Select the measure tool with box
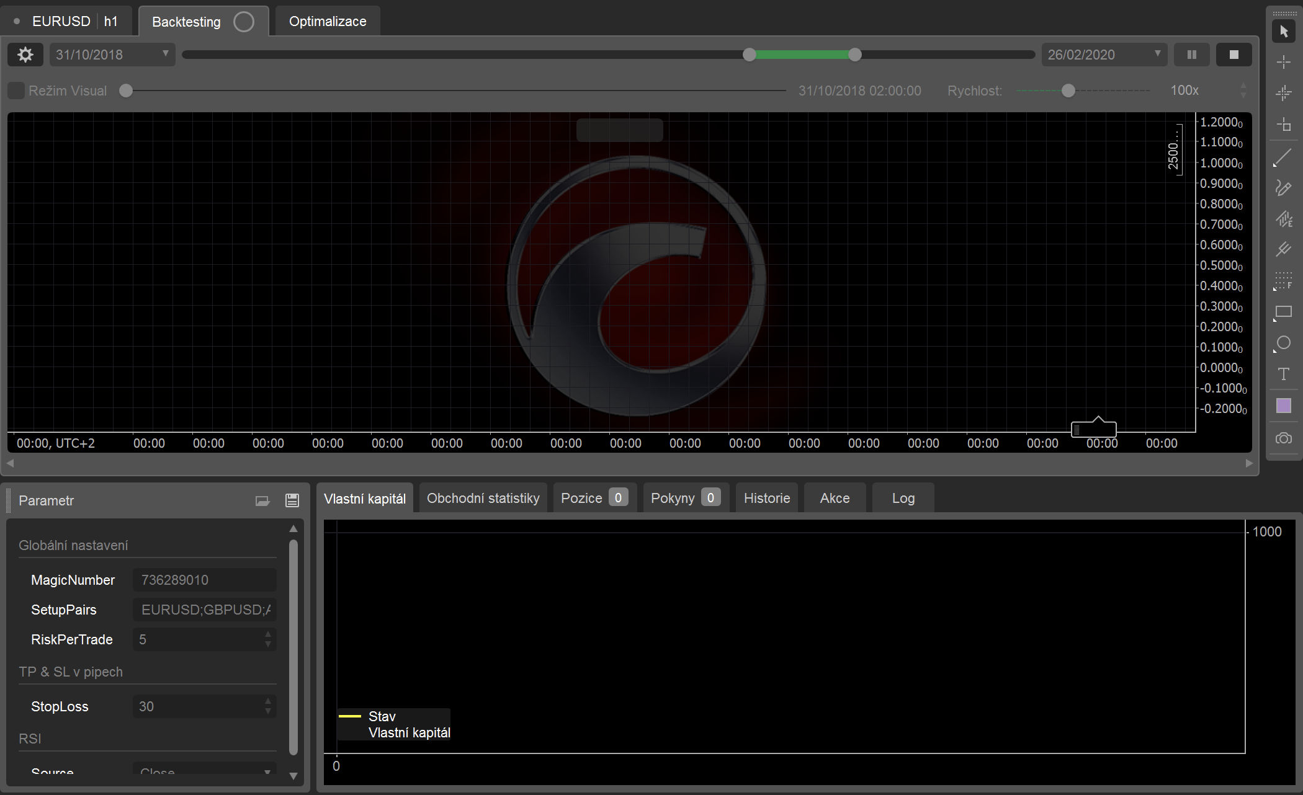Viewport: 1303px width, 795px height. point(1284,125)
